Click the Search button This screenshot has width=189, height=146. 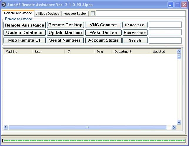click(x=135, y=40)
